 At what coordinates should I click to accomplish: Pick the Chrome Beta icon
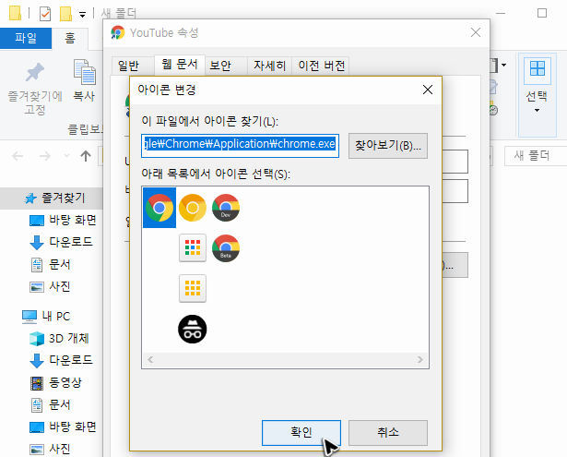coord(226,248)
